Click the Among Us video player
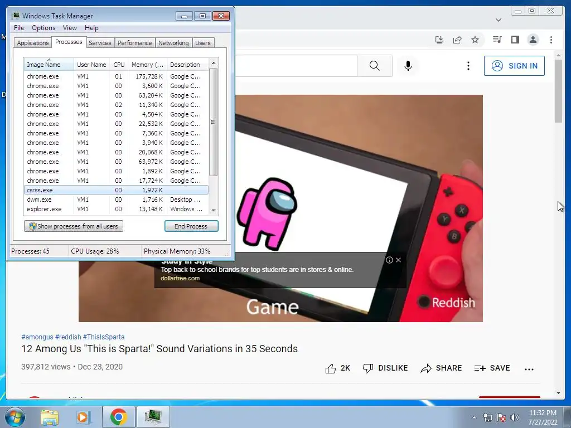This screenshot has height=428, width=571. coord(281,208)
